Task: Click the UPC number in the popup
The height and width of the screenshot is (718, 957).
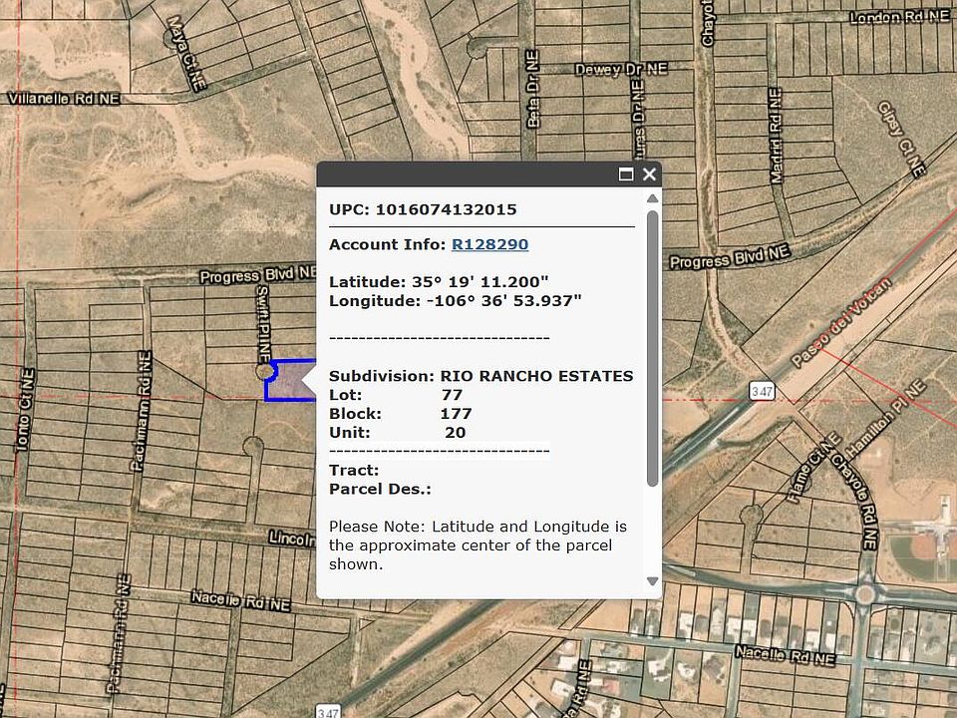Action: tap(446, 209)
